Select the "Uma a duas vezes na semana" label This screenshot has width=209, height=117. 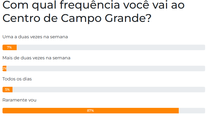[x=35, y=37]
